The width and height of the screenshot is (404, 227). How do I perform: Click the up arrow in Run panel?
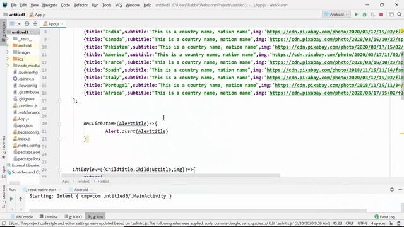[20, 199]
